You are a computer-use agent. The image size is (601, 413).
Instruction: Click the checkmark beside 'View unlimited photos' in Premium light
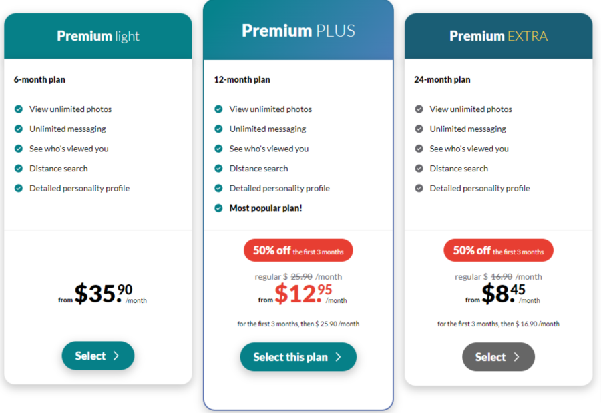[x=18, y=109]
